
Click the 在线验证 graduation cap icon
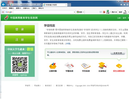coord(102,66)
